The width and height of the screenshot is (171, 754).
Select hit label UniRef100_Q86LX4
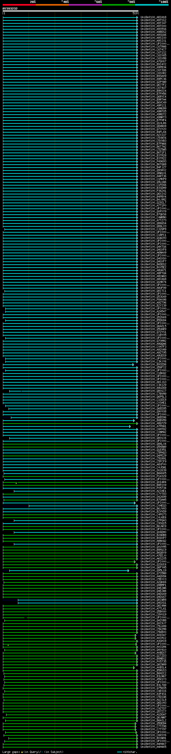[153, 444]
